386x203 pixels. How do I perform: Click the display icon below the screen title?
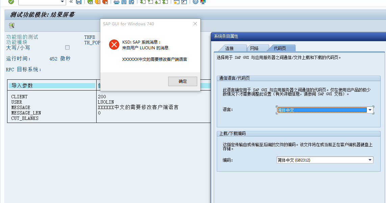click(x=11, y=25)
